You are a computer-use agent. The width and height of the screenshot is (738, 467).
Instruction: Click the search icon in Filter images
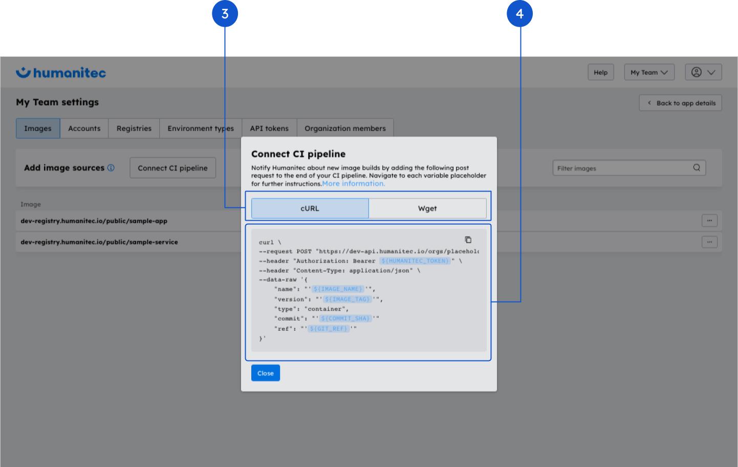click(697, 167)
